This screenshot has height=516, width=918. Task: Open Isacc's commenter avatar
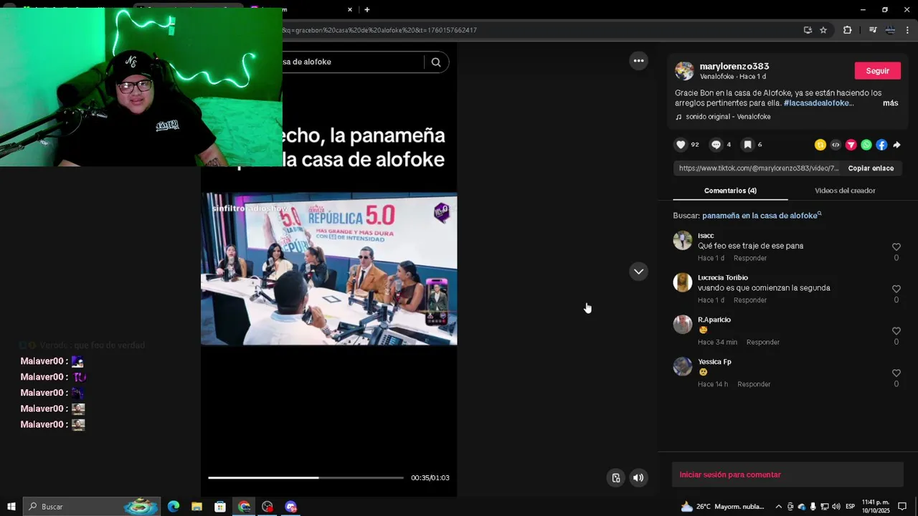[683, 240]
